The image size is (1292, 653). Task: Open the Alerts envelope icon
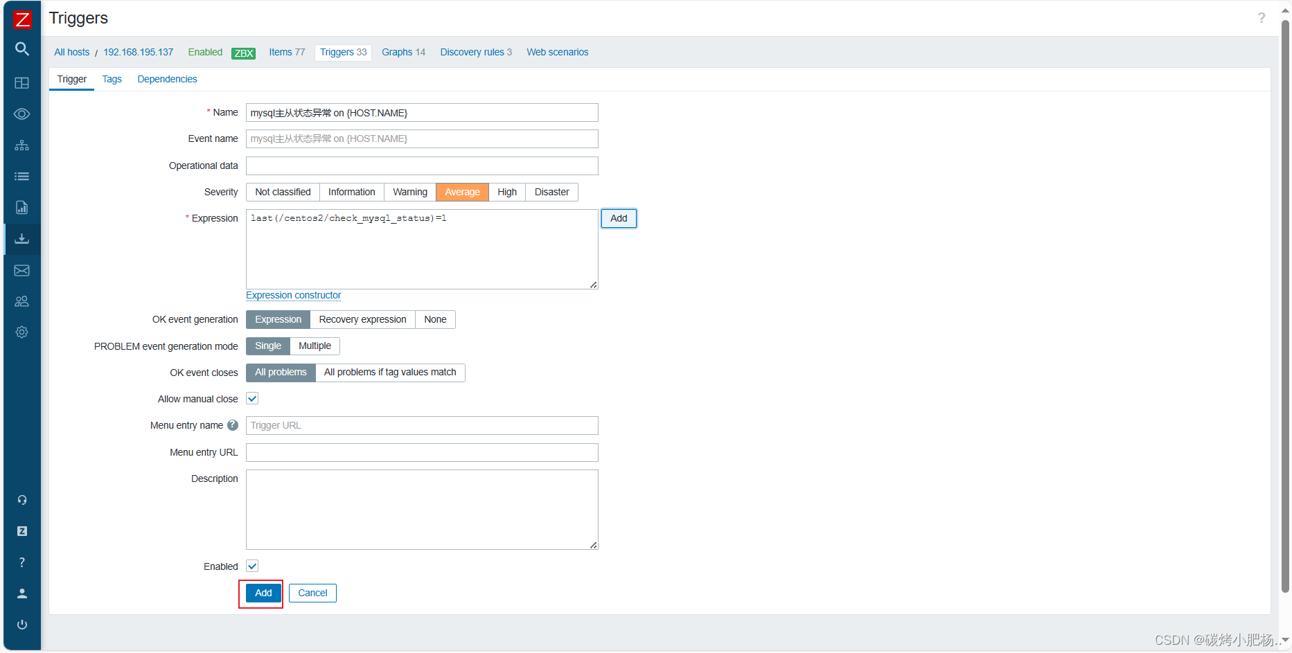(22, 271)
